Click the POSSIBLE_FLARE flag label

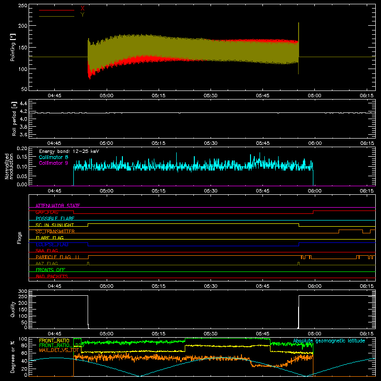[55, 219]
